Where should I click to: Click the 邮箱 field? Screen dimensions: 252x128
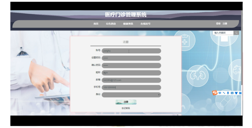point(131,80)
